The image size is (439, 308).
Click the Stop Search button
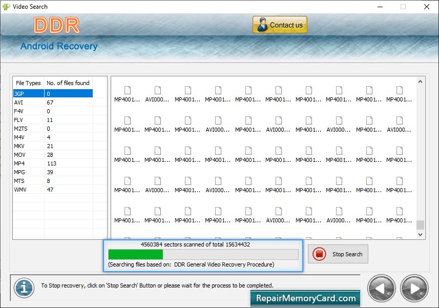click(x=338, y=254)
